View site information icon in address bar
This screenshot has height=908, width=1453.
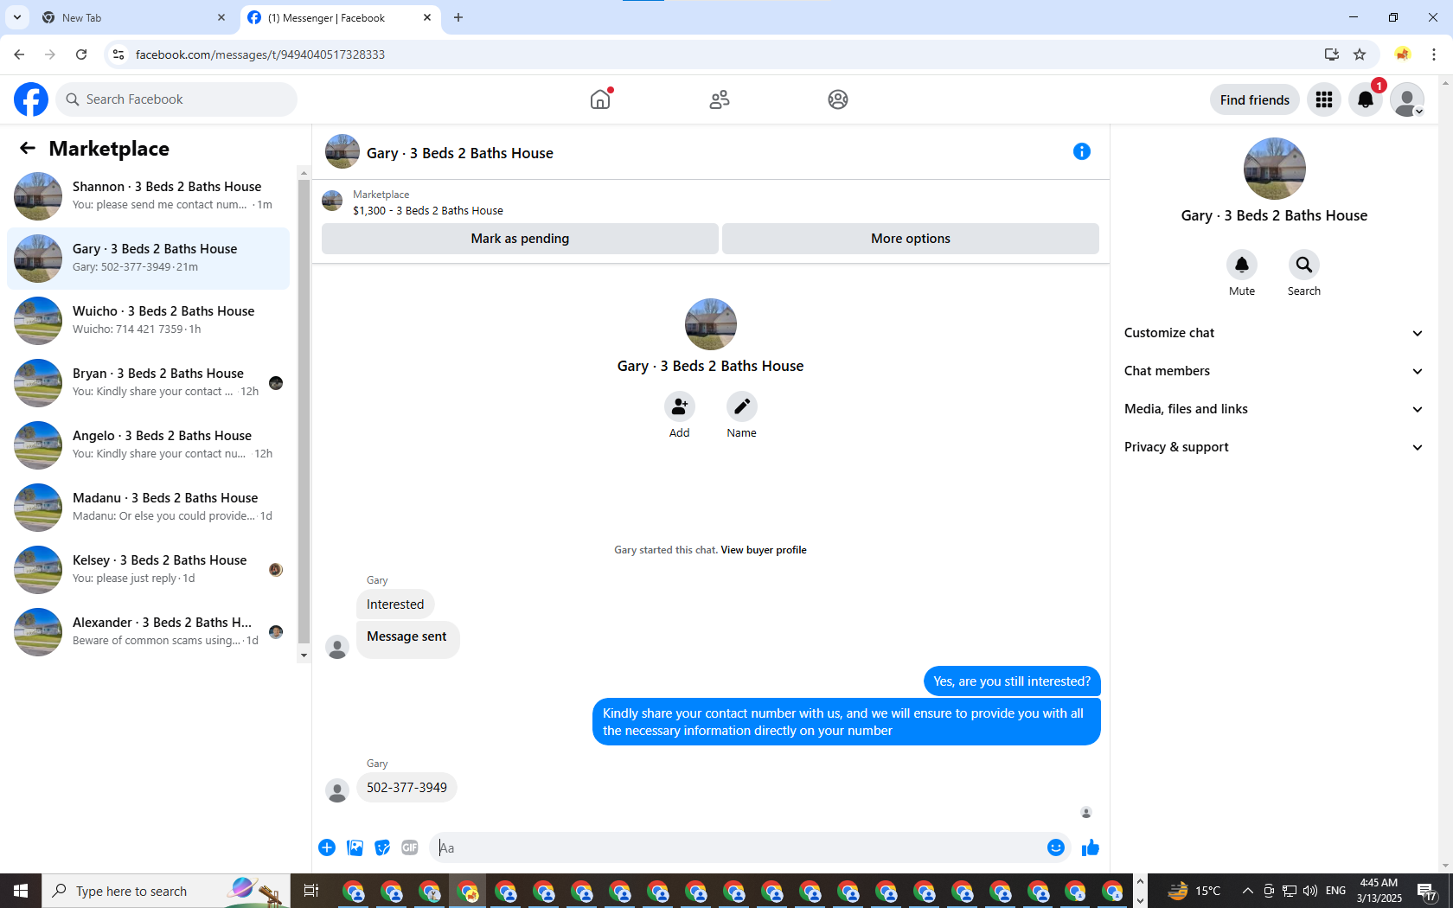[118, 54]
